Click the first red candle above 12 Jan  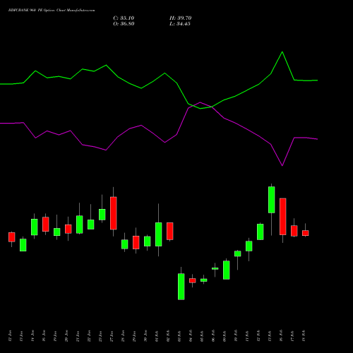pos(12,237)
